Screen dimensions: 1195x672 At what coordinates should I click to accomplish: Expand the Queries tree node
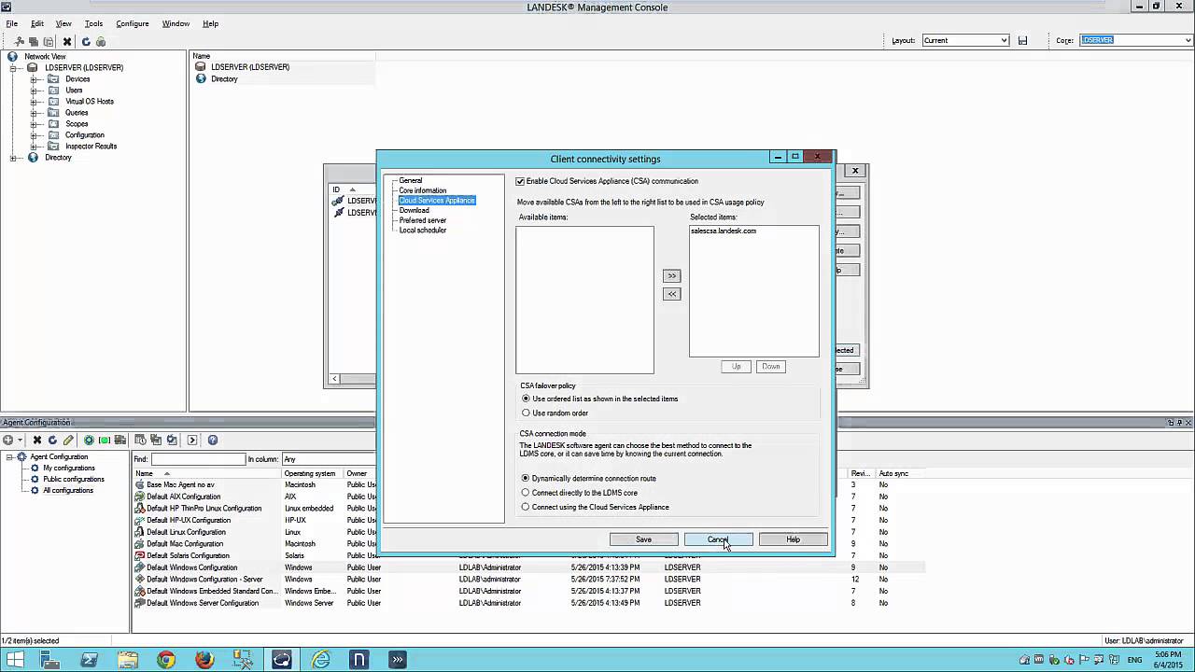35,112
